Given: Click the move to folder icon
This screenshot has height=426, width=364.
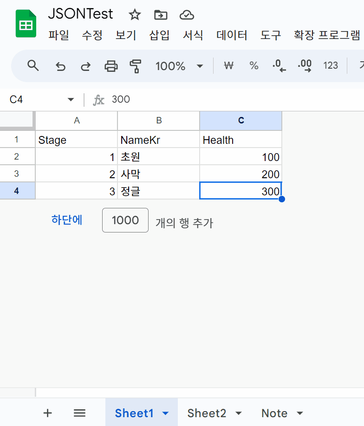Looking at the screenshot, I should coord(161,15).
